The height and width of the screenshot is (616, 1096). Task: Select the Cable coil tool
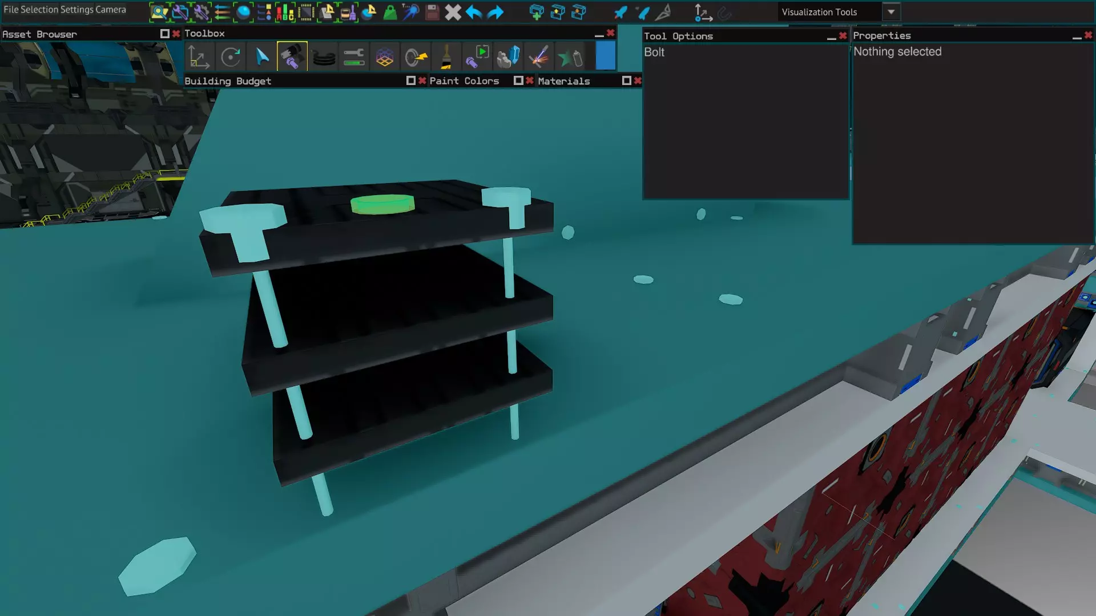(324, 57)
